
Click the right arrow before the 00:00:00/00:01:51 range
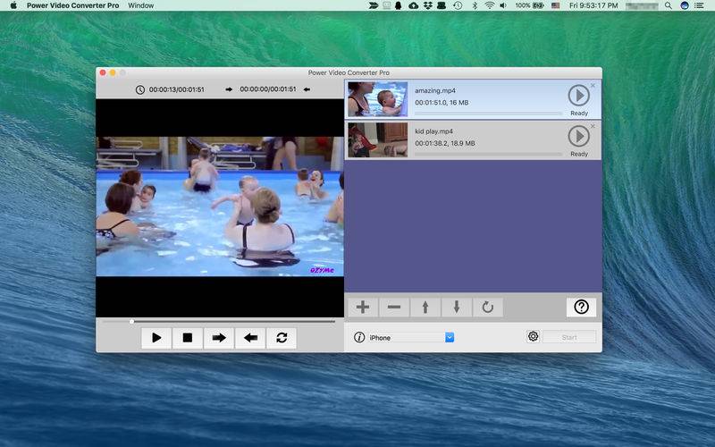click(x=229, y=89)
